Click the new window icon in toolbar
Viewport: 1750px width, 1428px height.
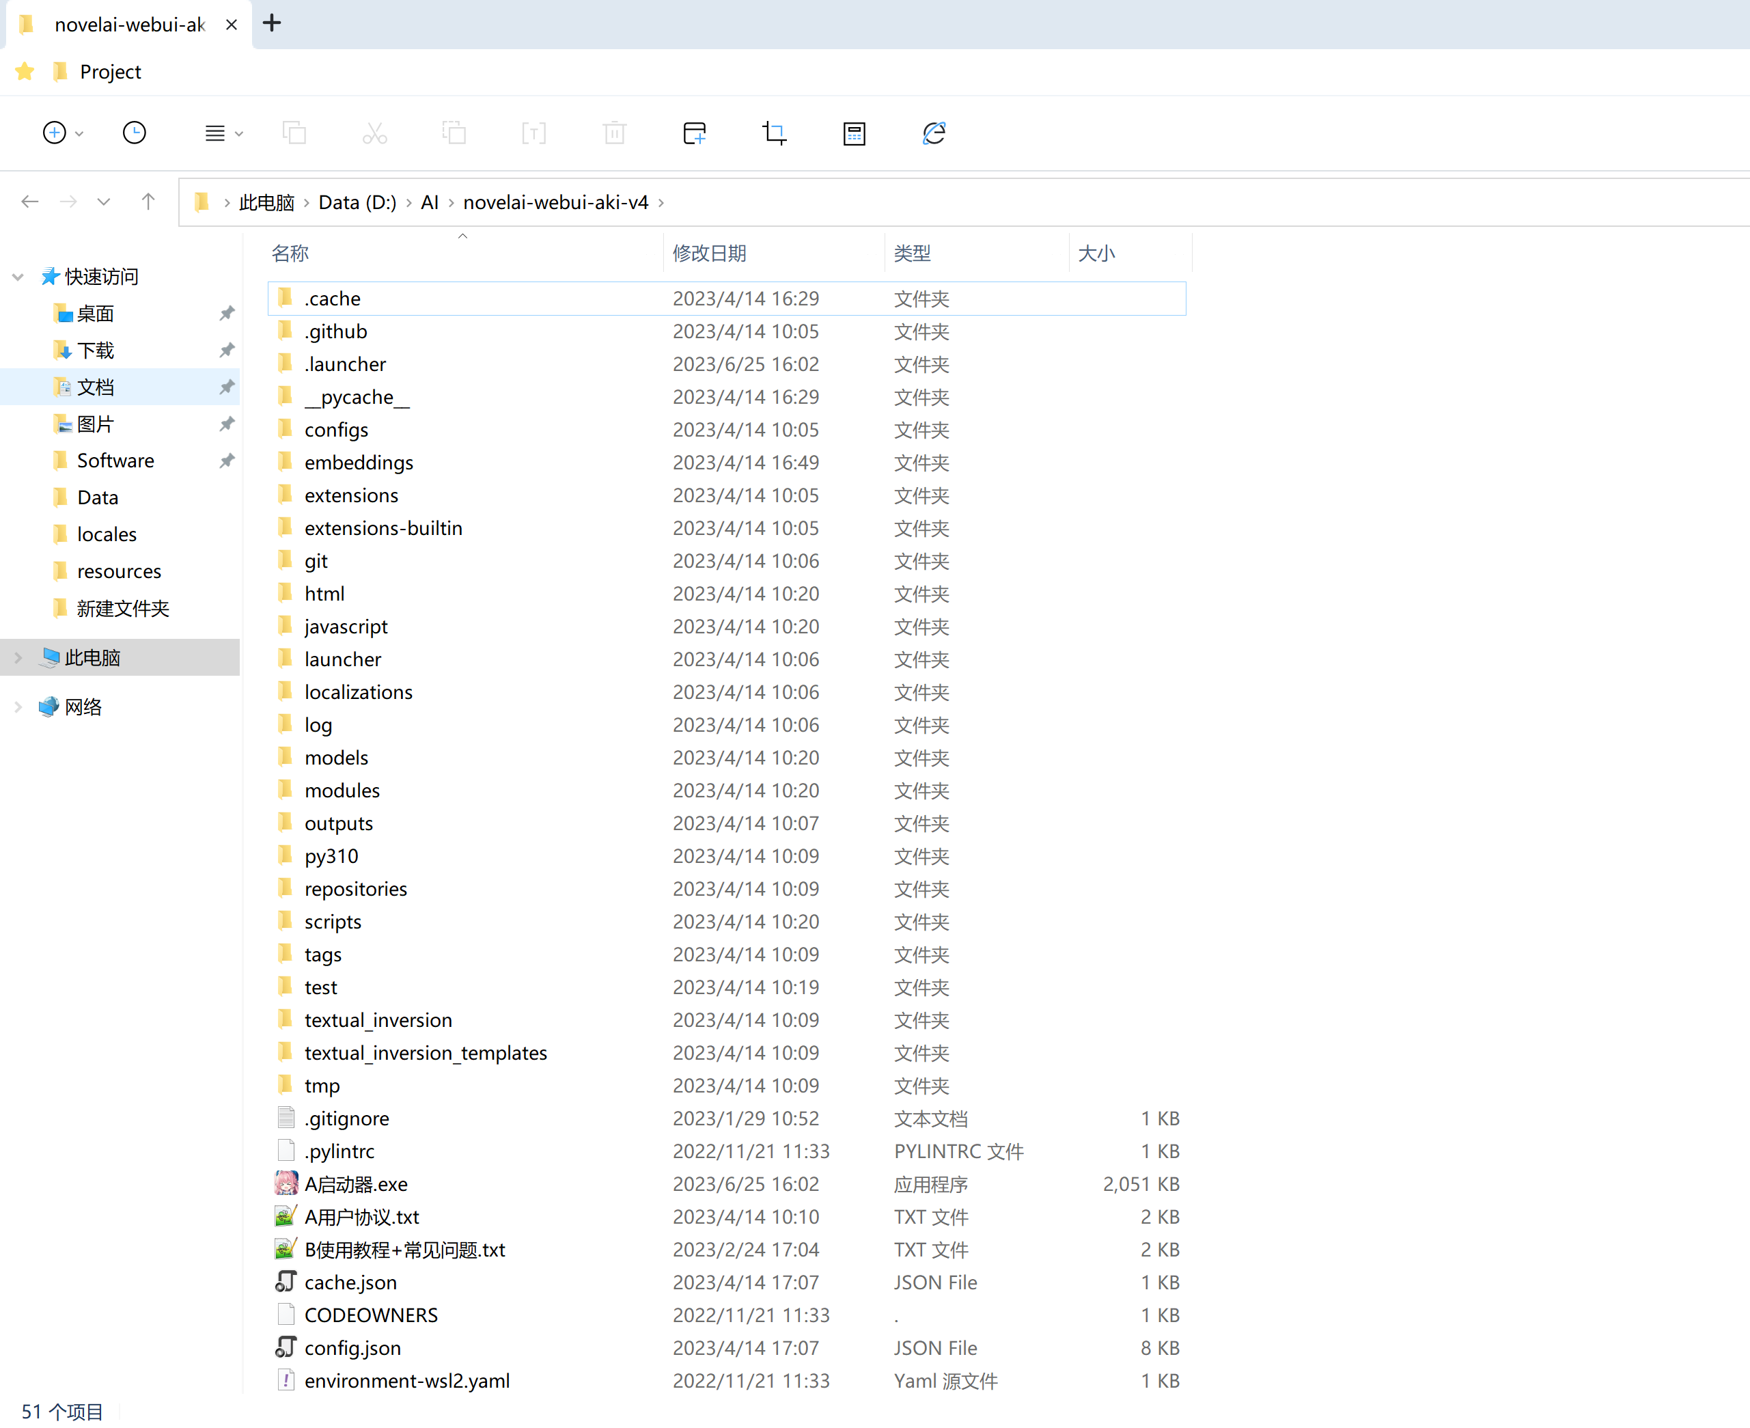click(x=694, y=133)
